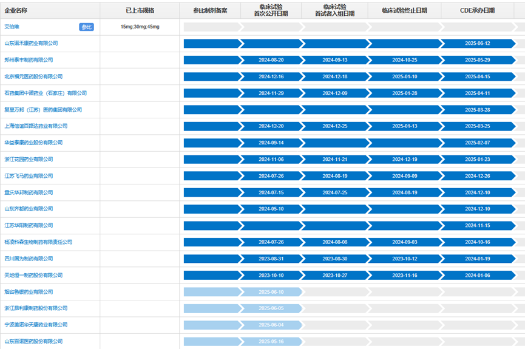Click the 2025-06-04 date for 宁波美诺华
This screenshot has width=525, height=349.
pos(271,325)
